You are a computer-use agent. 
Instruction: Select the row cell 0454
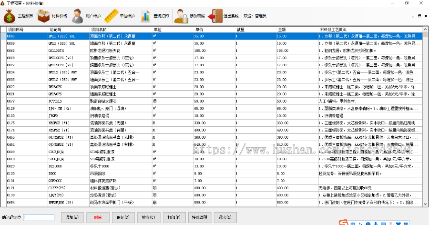27,144
